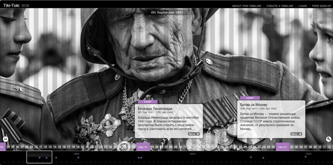Click the LOGIN link
Viewport: 333px width, 165px height.
coord(302,6)
